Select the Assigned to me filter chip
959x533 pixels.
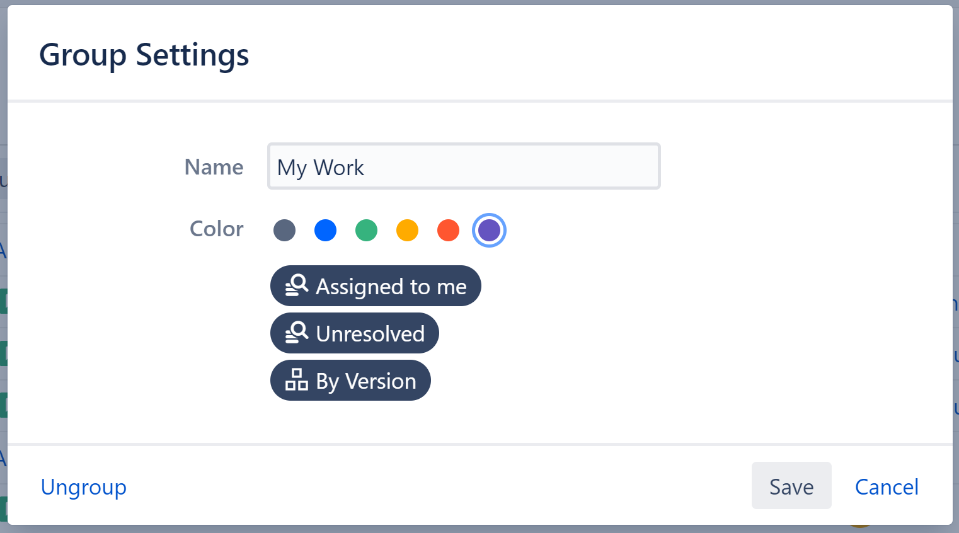[x=376, y=285]
